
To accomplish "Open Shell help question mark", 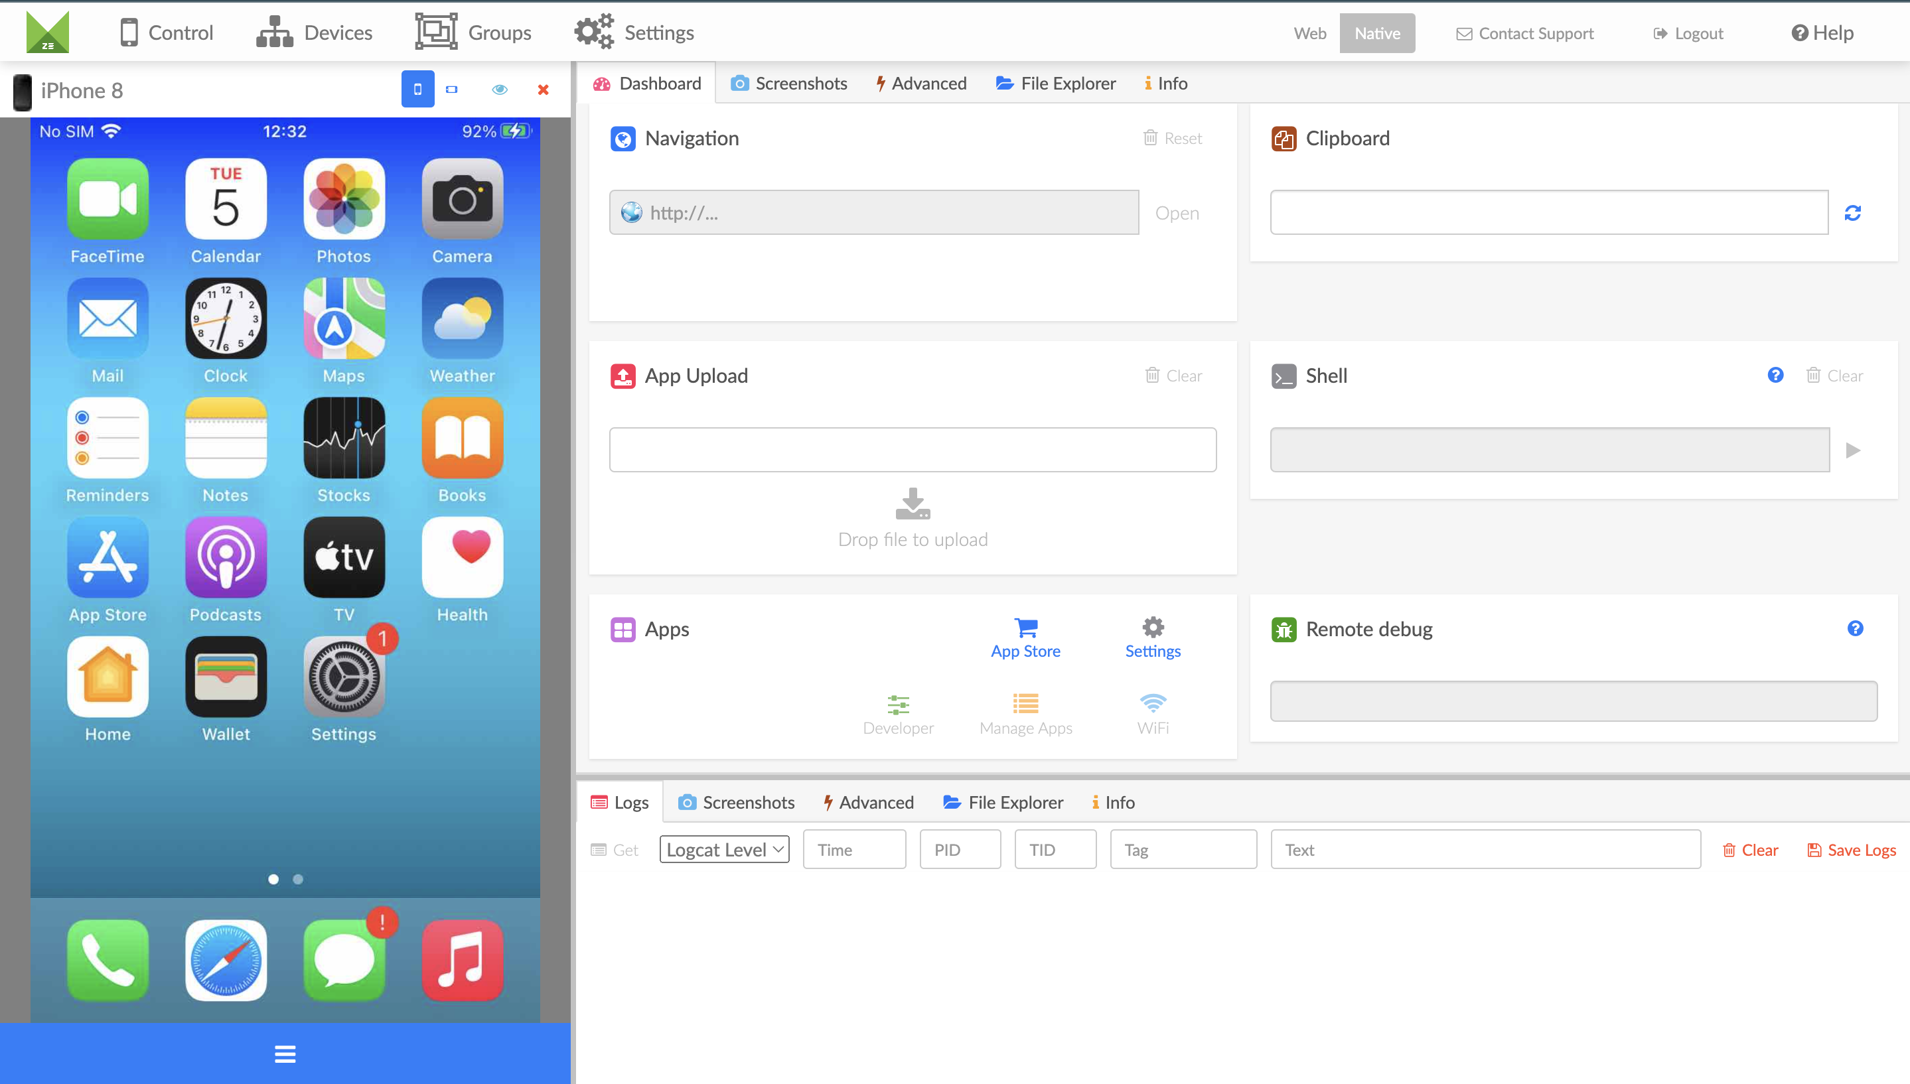I will coord(1775,375).
